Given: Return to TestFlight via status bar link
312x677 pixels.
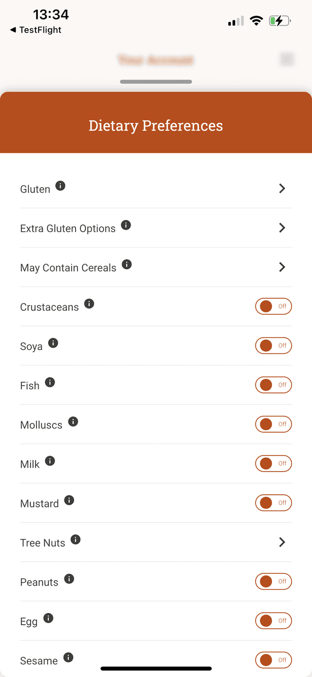Looking at the screenshot, I should (36, 30).
